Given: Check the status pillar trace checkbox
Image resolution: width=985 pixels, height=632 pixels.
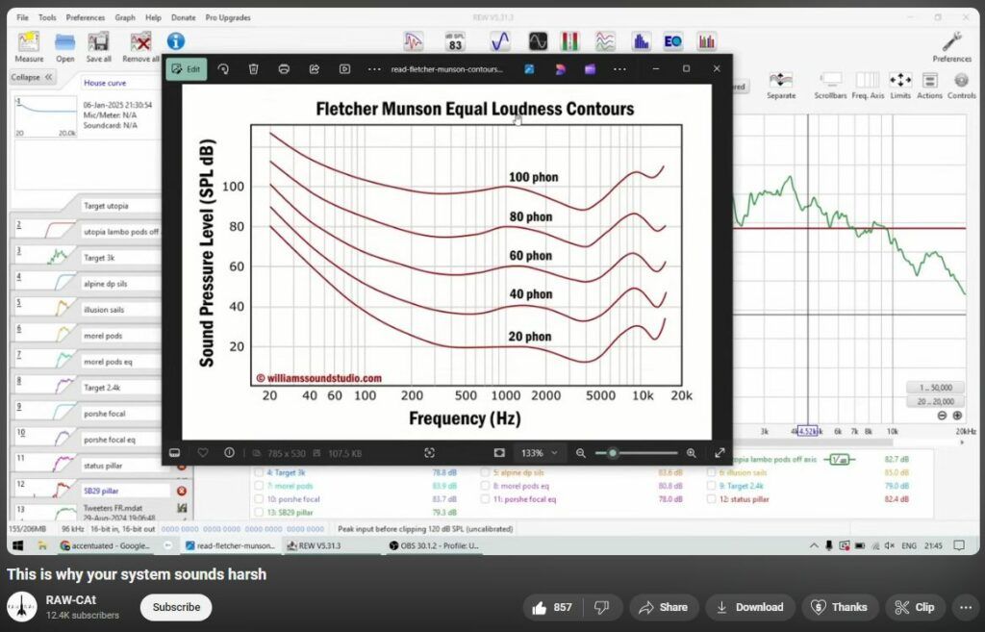Looking at the screenshot, I should click(x=710, y=498).
